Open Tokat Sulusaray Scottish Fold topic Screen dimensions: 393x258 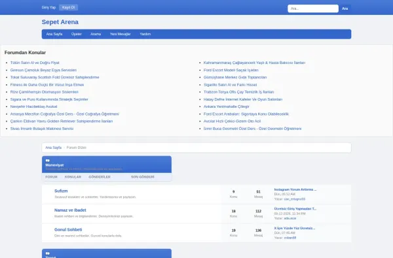(x=54, y=78)
